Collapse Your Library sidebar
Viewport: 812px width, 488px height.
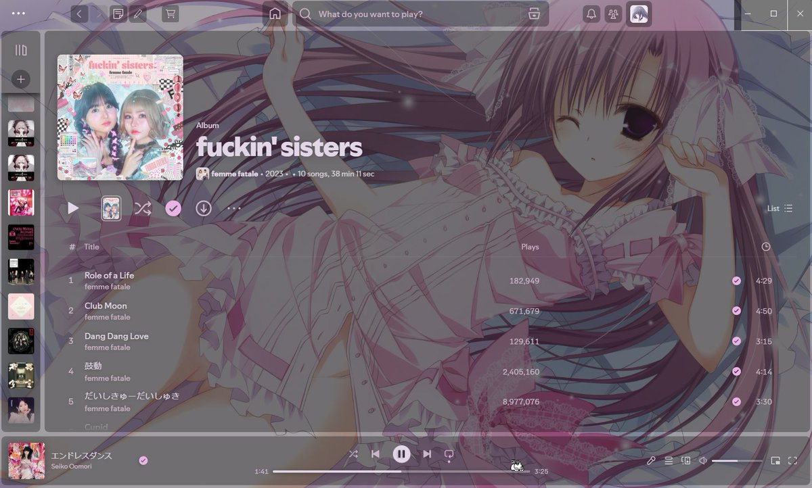pos(21,50)
